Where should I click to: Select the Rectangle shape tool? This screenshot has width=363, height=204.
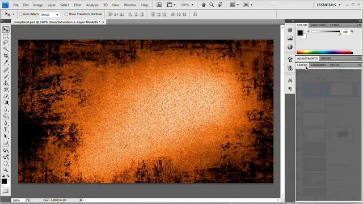[6, 143]
